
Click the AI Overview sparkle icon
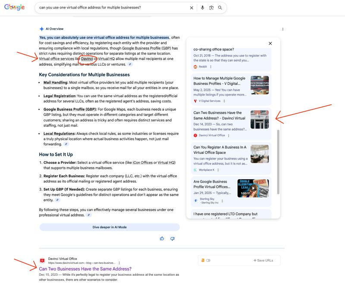(x=41, y=29)
